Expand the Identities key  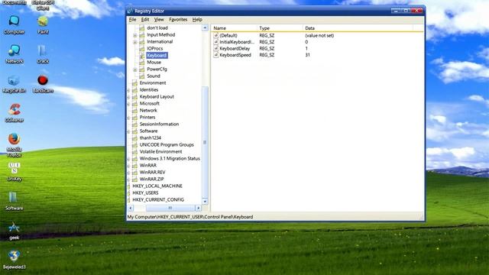click(x=128, y=90)
